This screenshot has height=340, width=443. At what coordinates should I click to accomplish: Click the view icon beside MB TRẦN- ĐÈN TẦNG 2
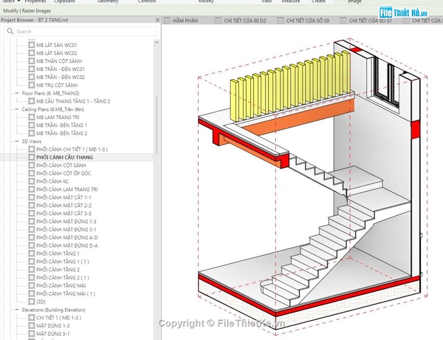tap(32, 133)
